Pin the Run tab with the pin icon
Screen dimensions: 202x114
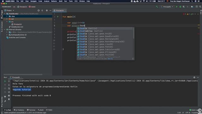click(x=5, y=101)
